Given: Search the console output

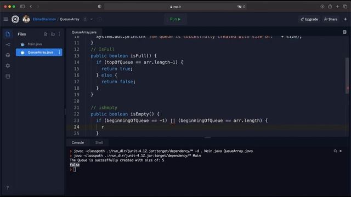Looking at the screenshot, I should point(335,151).
